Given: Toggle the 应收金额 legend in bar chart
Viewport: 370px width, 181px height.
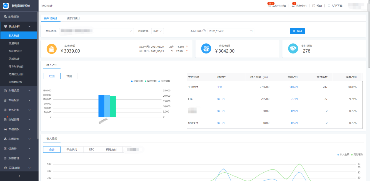Looking at the screenshot, I should (137, 81).
